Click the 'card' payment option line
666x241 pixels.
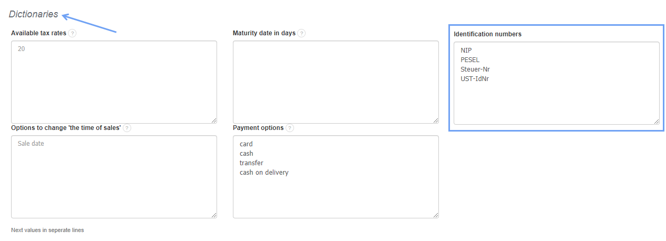click(246, 144)
